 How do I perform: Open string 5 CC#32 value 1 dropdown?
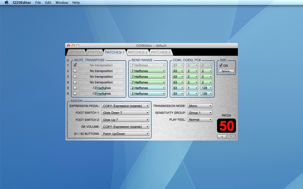[x=192, y=88]
